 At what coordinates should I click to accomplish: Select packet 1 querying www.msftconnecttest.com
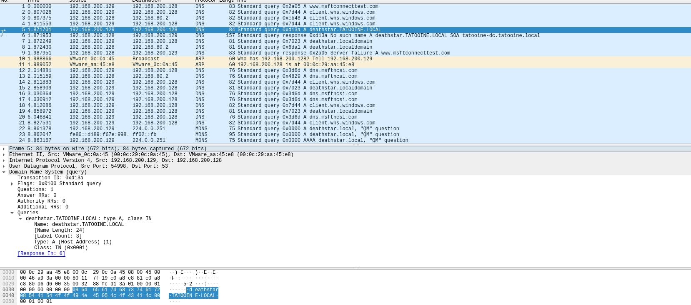pyautogui.click(x=345, y=7)
